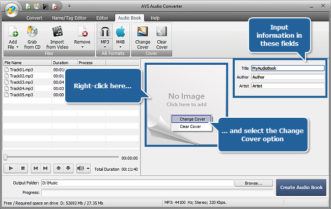Sort by File Name column header
Screen dimensions: 331x209
27,63
